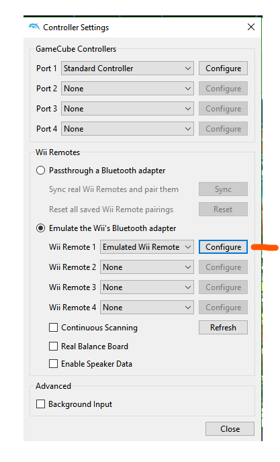Select Emulate the Wii's Bluetooth adapter

(40, 228)
